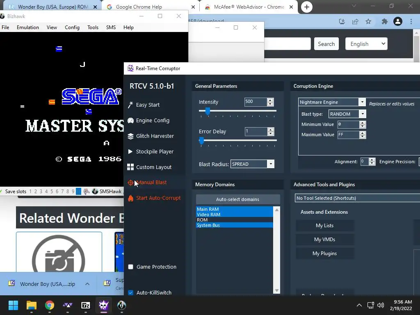Select ROM memory domain
The width and height of the screenshot is (420, 315).
click(x=234, y=220)
